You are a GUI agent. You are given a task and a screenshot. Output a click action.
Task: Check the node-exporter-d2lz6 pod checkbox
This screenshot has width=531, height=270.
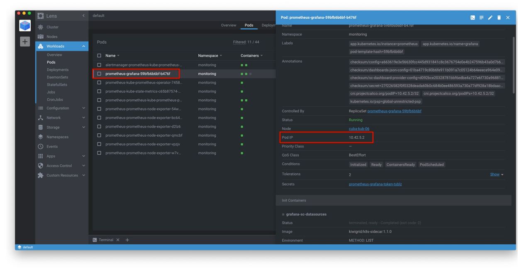click(99, 126)
